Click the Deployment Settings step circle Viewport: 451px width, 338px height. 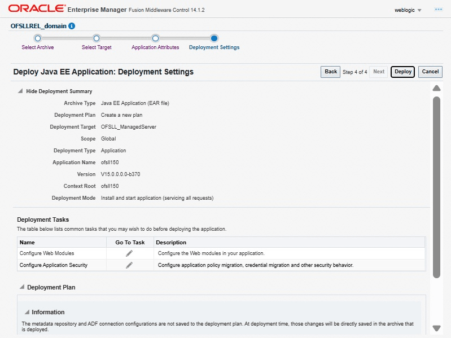[x=214, y=38]
